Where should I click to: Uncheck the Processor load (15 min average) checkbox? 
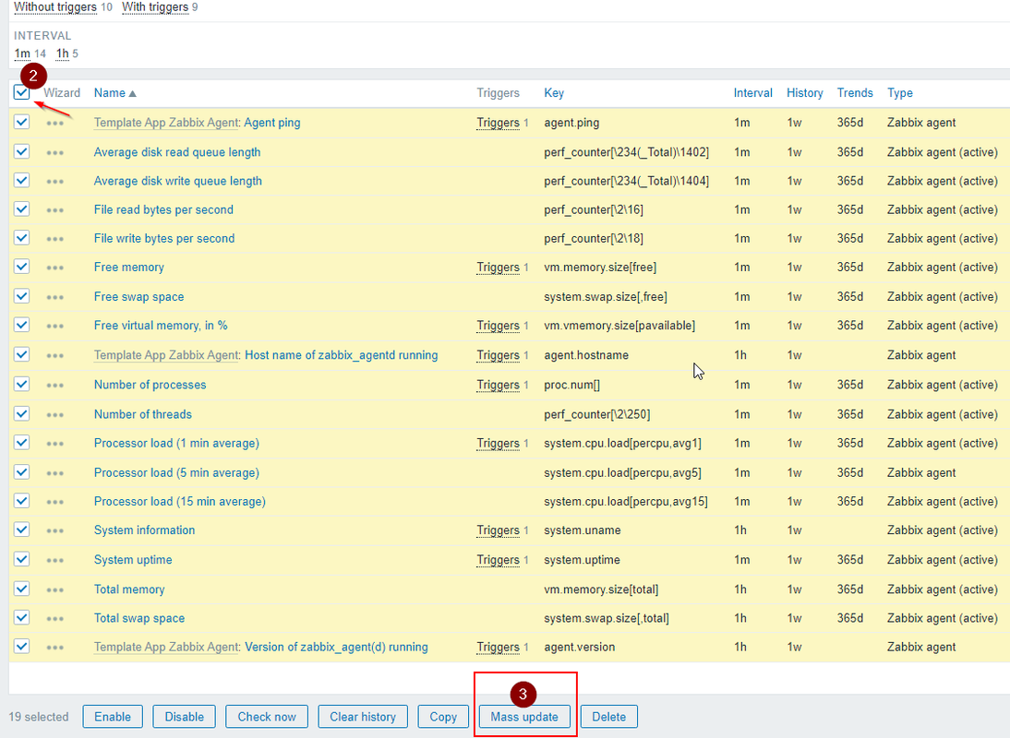tap(21, 501)
